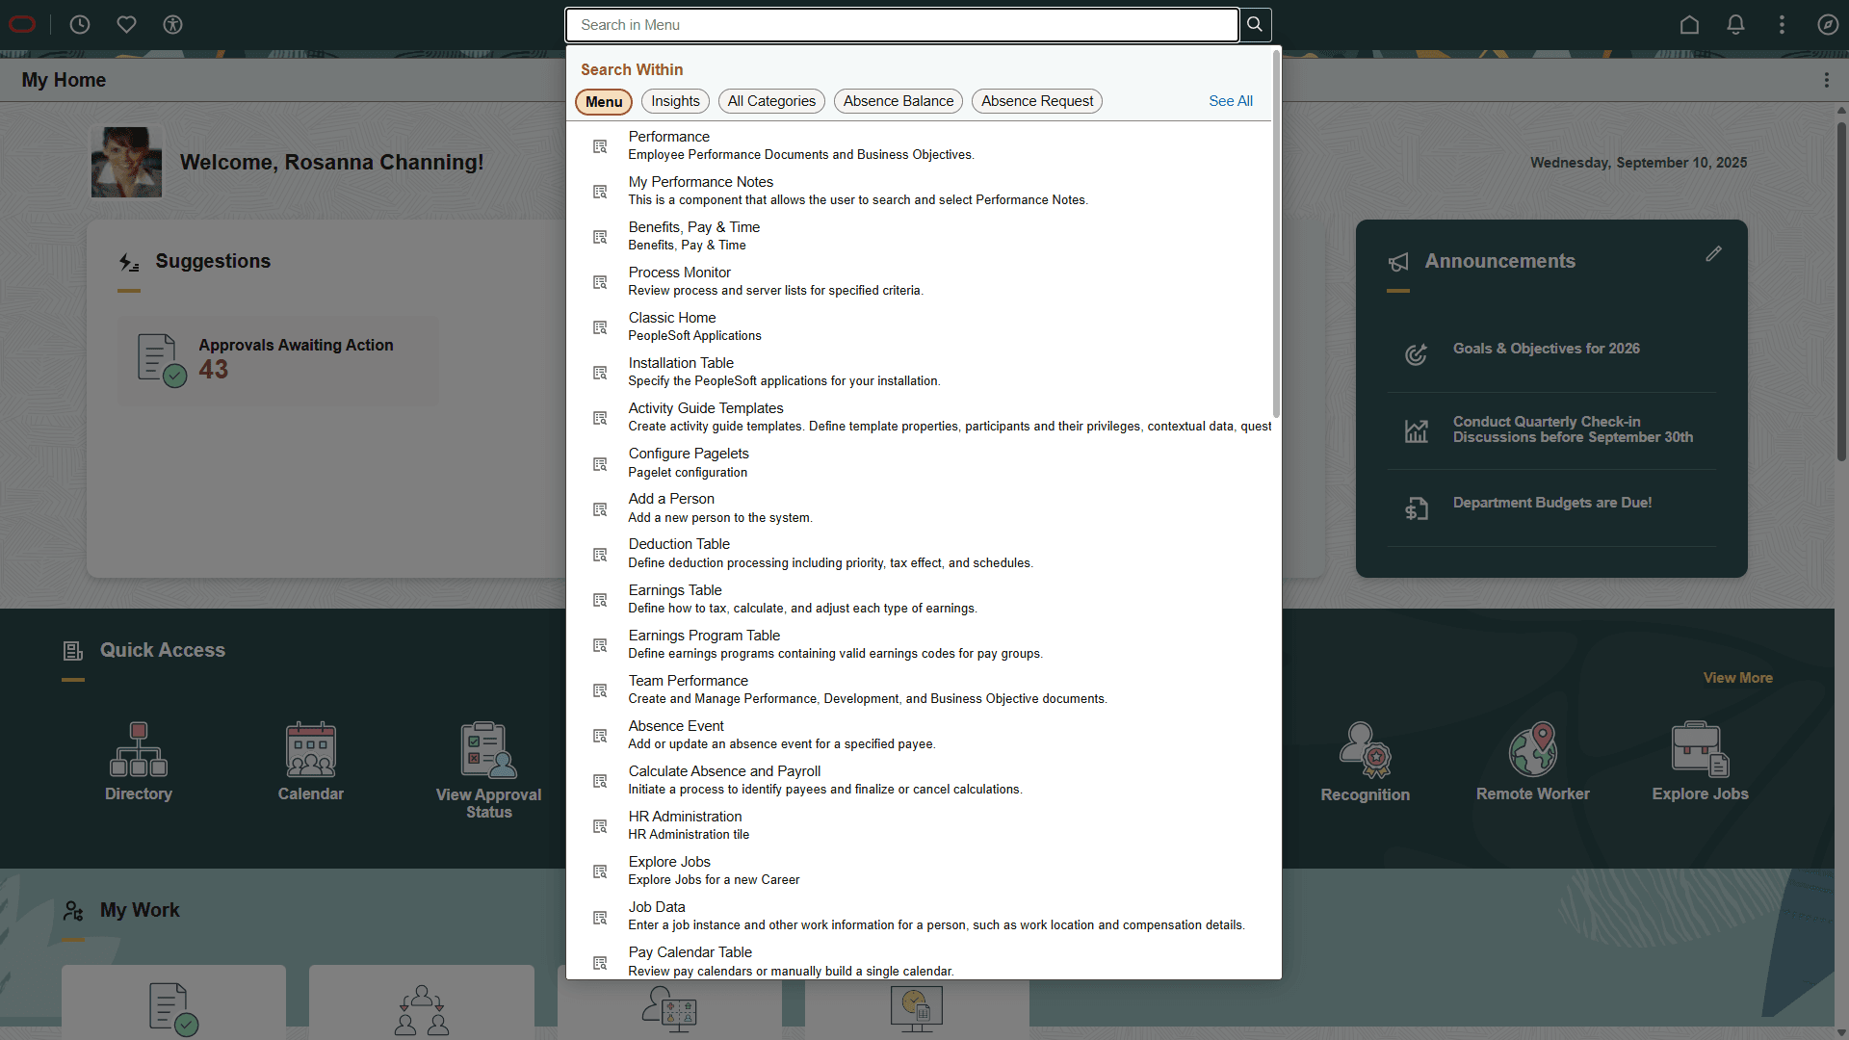Open Recognition badge icon
Screen dimensions: 1849x1040
pyautogui.click(x=1365, y=749)
